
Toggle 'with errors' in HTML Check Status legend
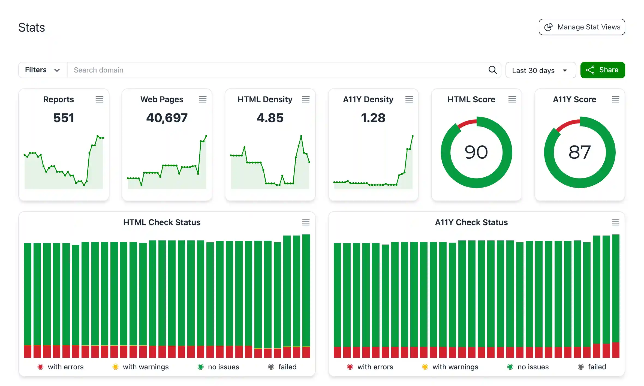pos(61,367)
